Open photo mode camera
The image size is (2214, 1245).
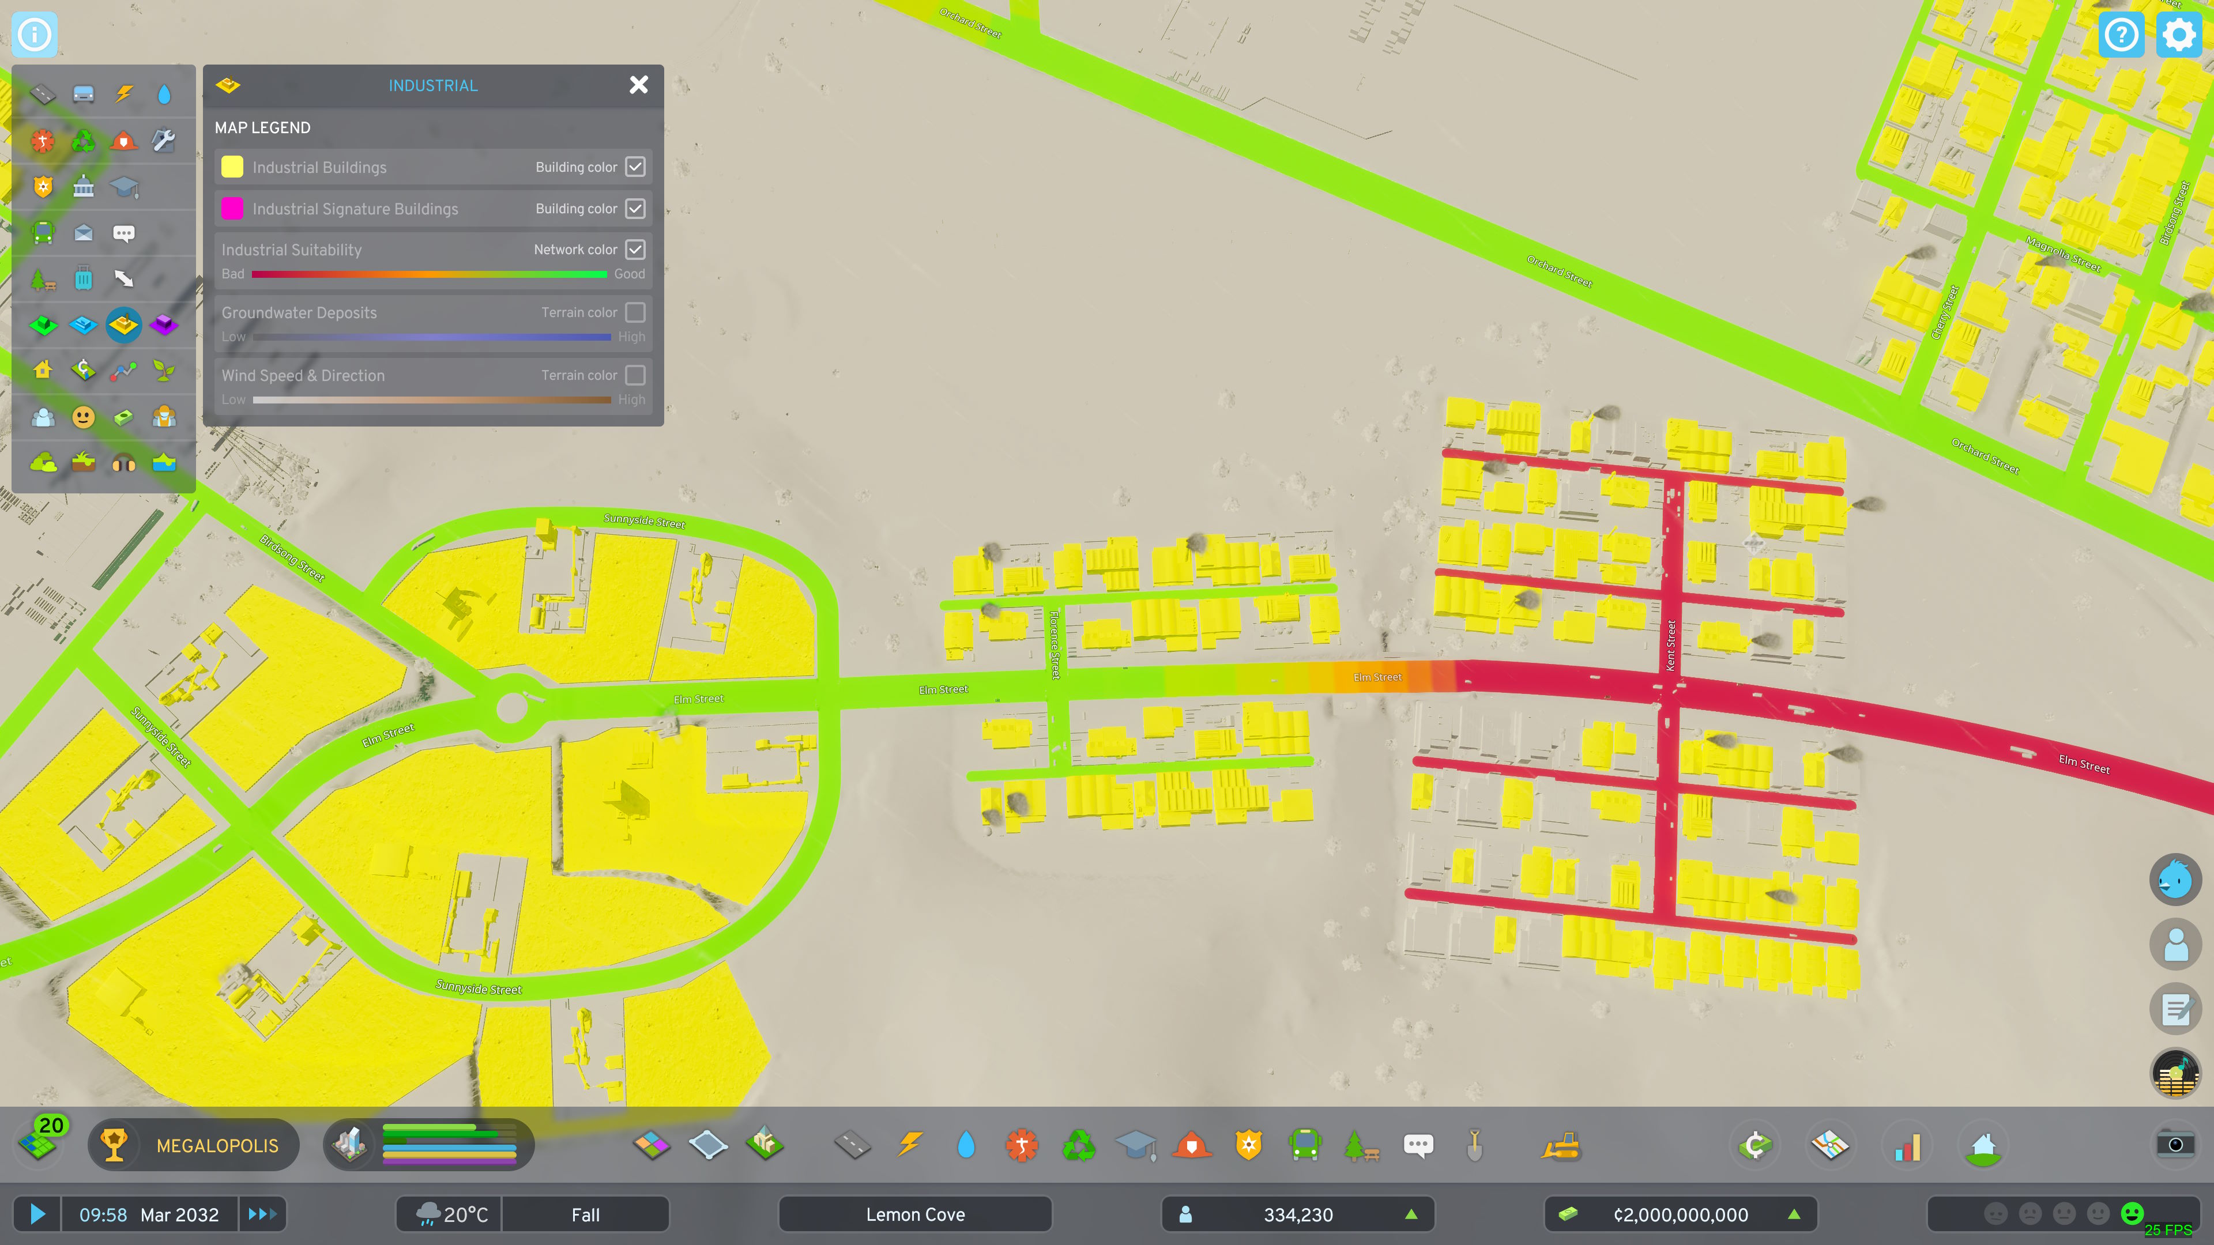[2174, 1145]
